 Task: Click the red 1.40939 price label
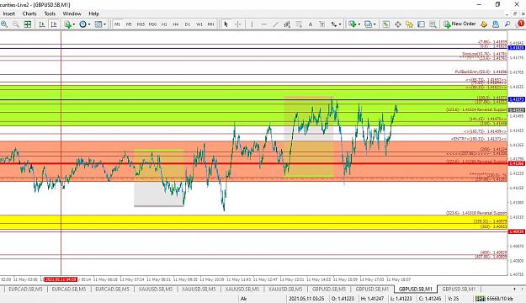[x=517, y=231]
